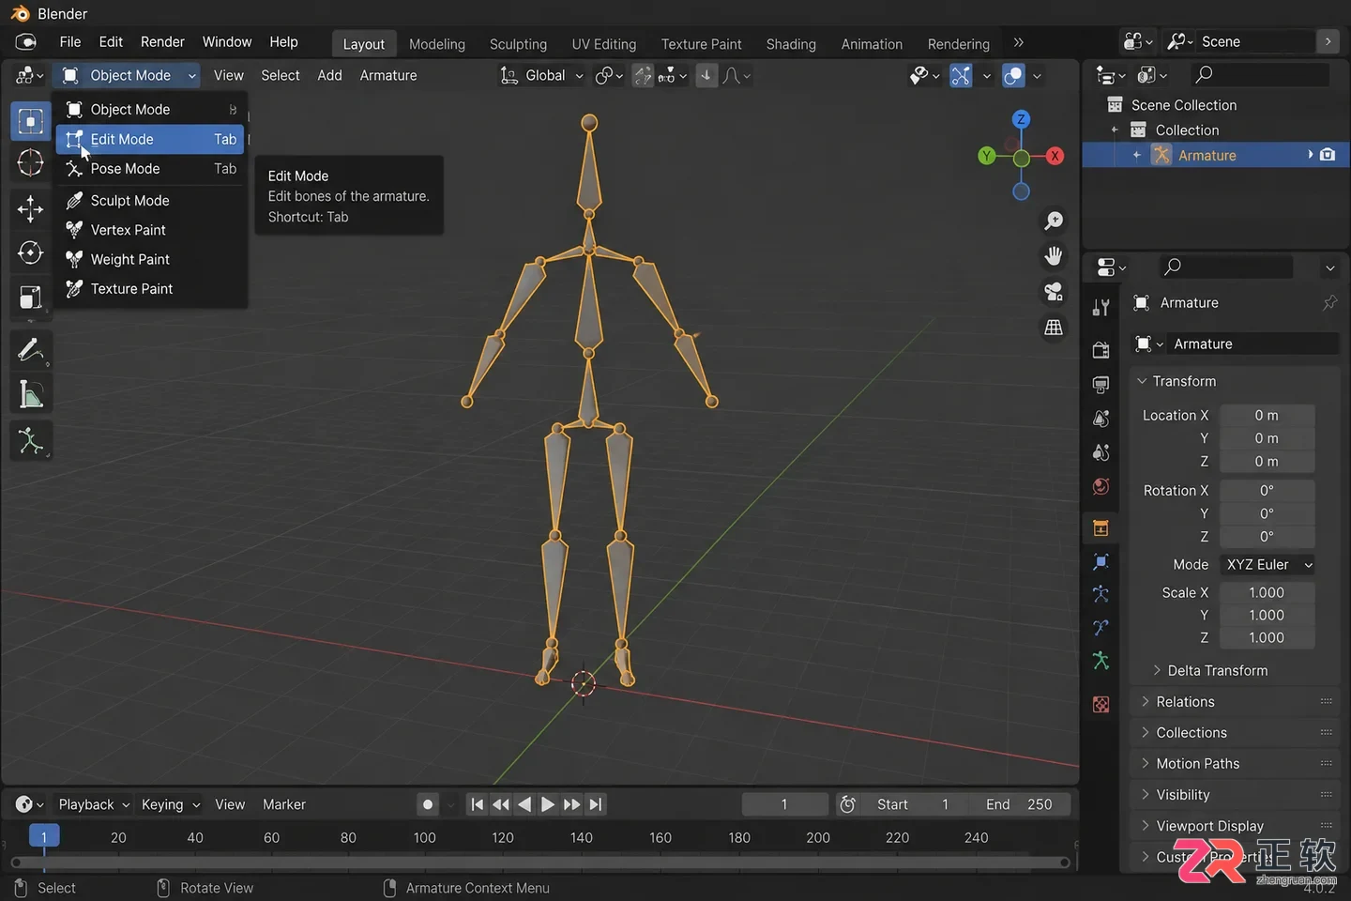Open the Object Data armature properties tab

click(1101, 661)
